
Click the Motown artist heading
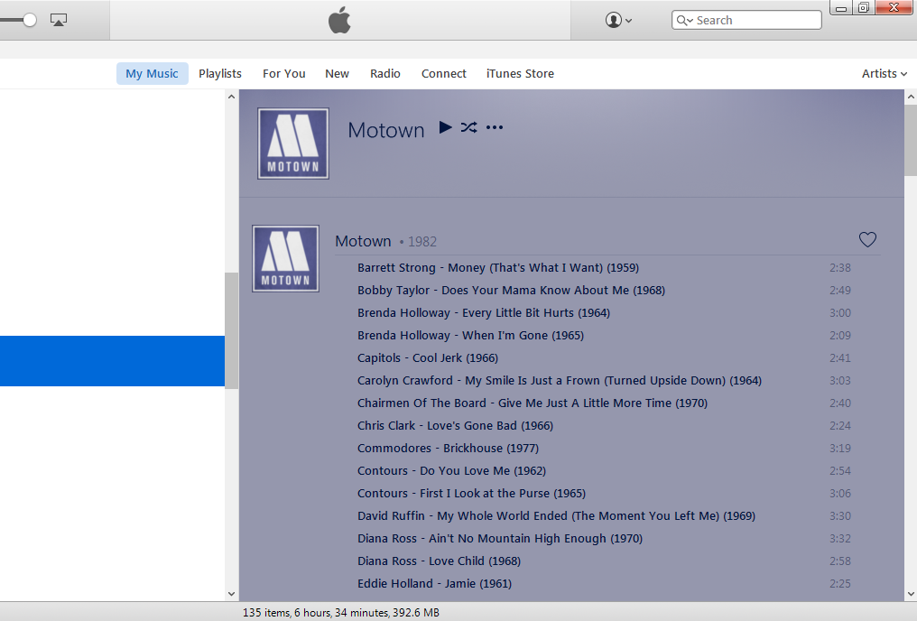pos(386,130)
